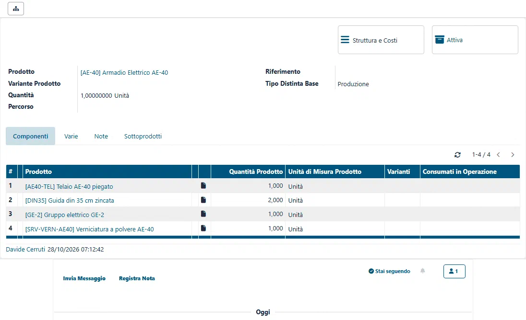526x320 pixels.
Task: Click the pager text 1-4 / 4
Action: 481,155
